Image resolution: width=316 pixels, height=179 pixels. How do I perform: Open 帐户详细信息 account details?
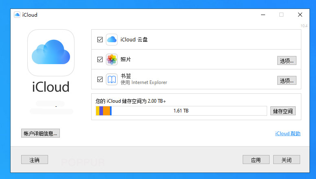[x=40, y=133]
